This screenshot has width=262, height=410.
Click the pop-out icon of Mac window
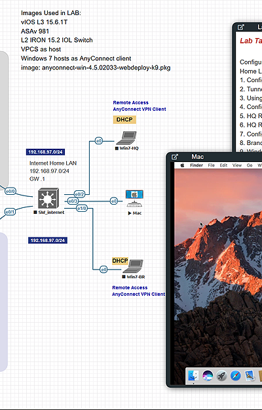[175, 157]
